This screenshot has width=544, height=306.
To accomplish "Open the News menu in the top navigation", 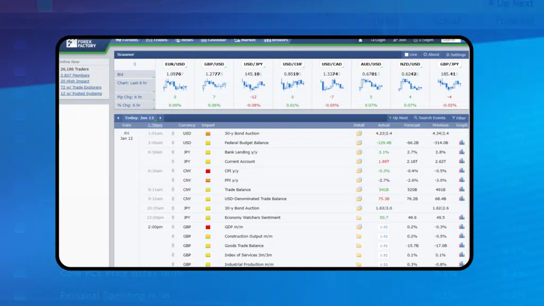I will coord(184,40).
